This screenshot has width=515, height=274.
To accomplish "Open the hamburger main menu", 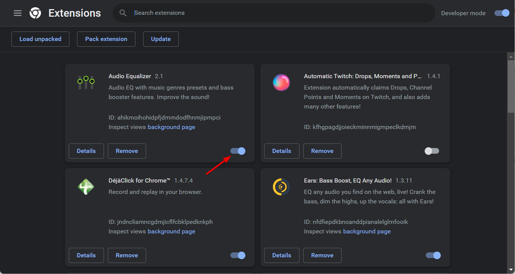I will [x=17, y=13].
